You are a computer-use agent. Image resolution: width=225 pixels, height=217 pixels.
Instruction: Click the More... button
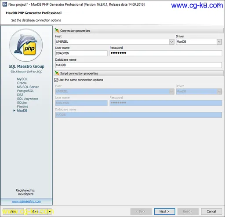pyautogui.click(x=37, y=212)
